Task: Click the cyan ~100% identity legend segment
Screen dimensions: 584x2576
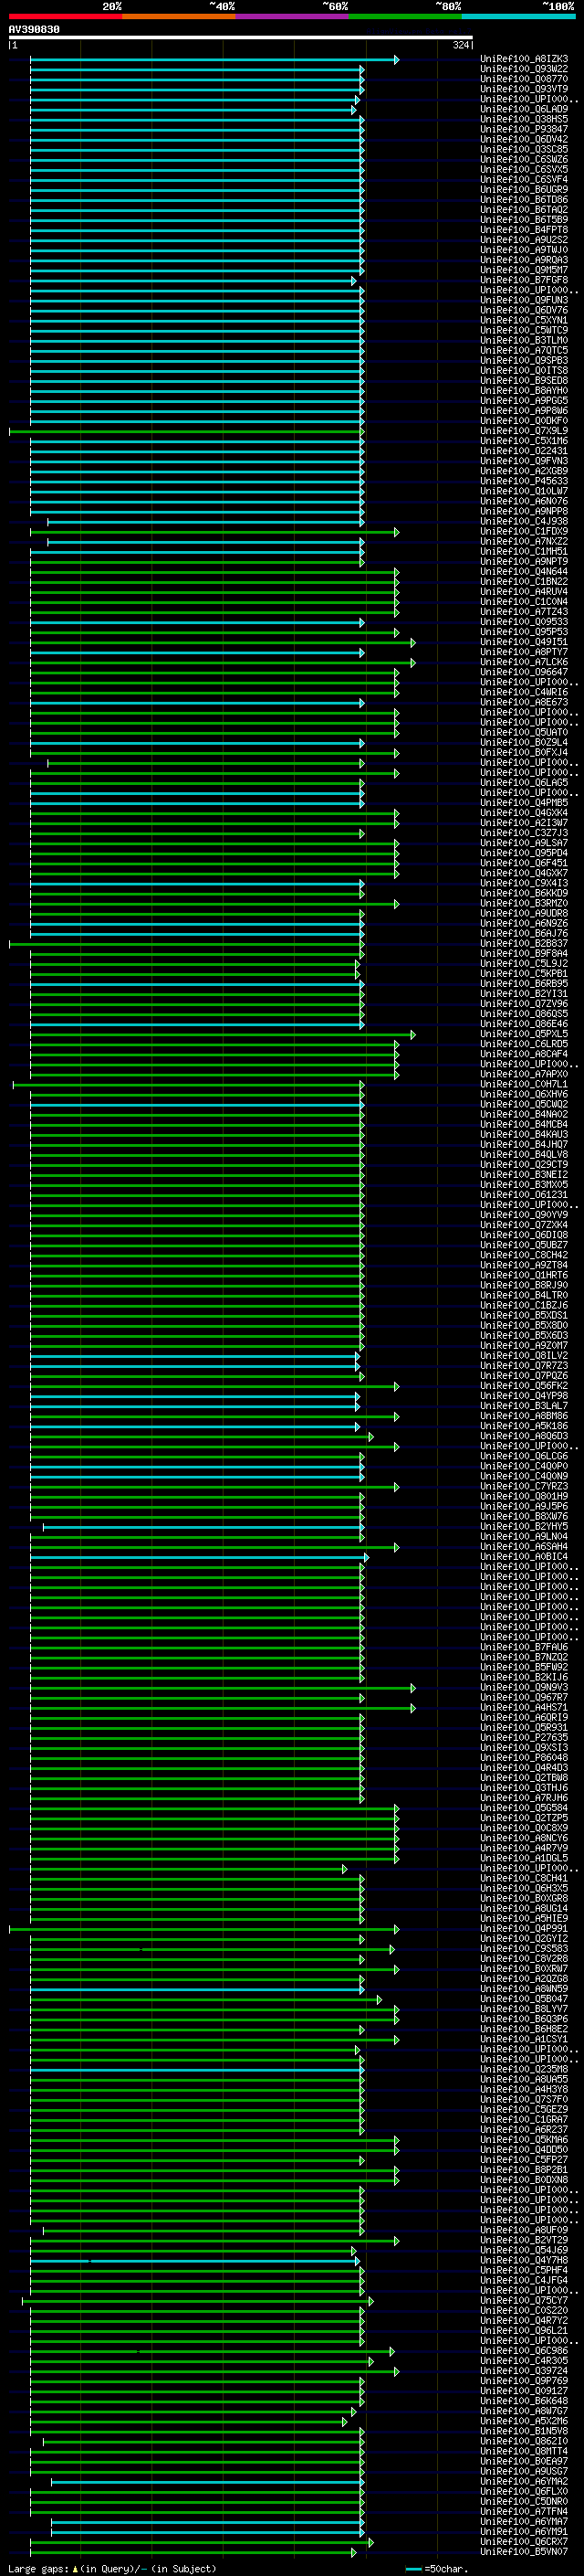Action: (x=518, y=16)
